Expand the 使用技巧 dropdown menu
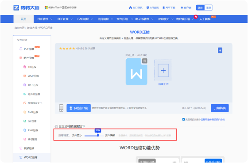Image resolution: width=248 pixels, height=163 pixels. click(x=166, y=19)
